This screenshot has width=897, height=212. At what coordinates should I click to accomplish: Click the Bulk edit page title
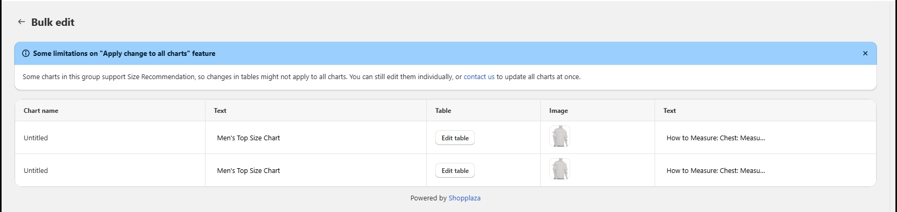click(x=53, y=22)
